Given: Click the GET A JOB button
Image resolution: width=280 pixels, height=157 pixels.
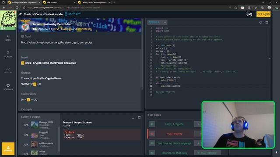Looking at the screenshot, I should point(263,14).
